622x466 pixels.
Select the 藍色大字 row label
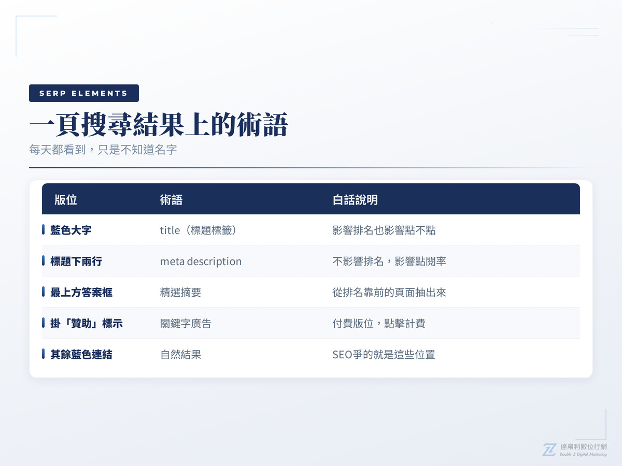click(x=71, y=230)
